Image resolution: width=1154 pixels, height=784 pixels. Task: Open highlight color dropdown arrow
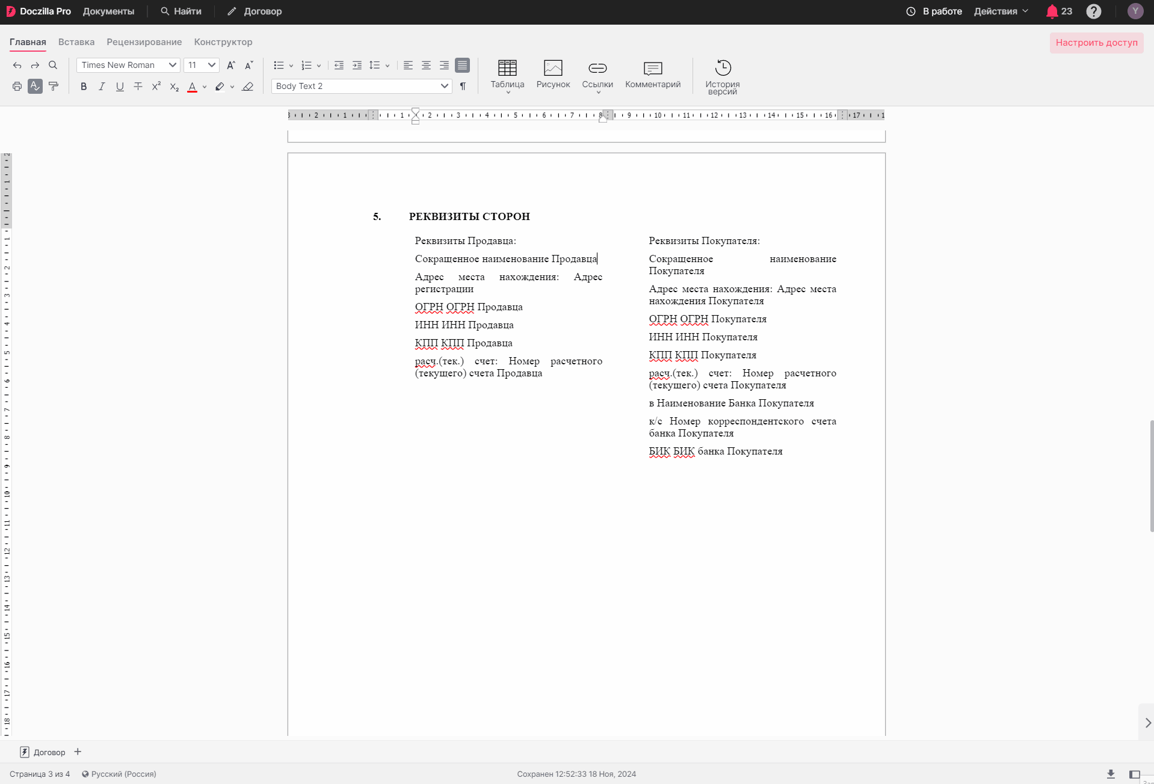click(232, 87)
